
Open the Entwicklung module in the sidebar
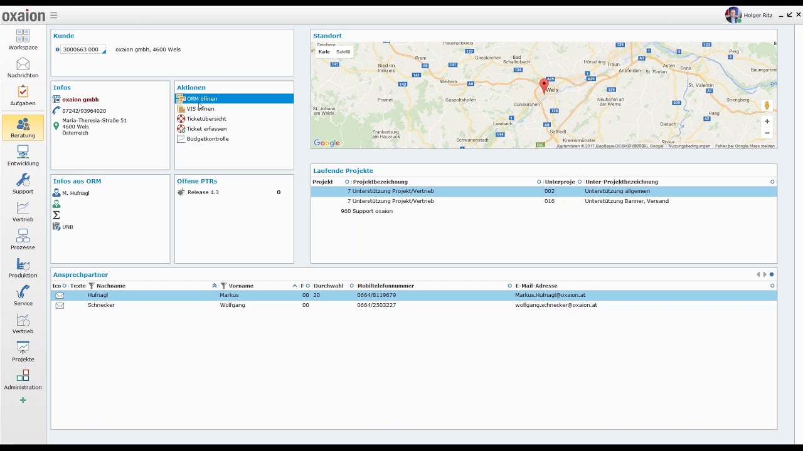click(x=23, y=156)
